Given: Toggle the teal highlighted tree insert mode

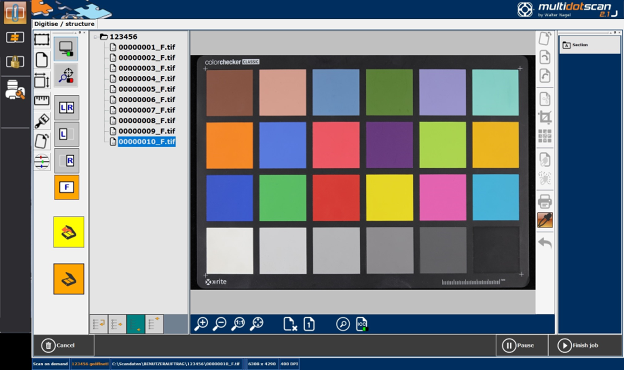Looking at the screenshot, I should [136, 324].
